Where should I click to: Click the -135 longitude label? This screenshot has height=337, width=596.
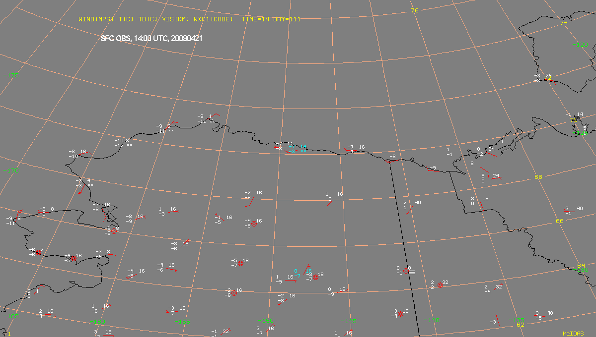[517, 319]
